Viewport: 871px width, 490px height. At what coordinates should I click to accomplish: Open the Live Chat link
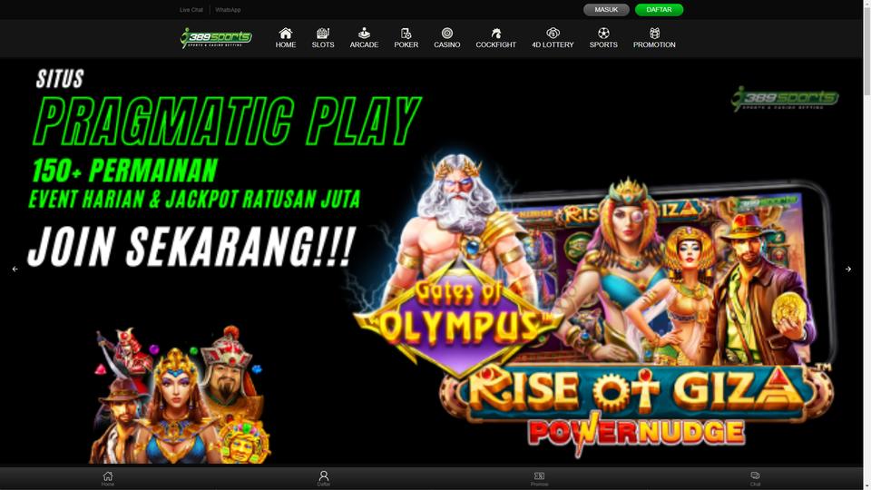pos(191,10)
